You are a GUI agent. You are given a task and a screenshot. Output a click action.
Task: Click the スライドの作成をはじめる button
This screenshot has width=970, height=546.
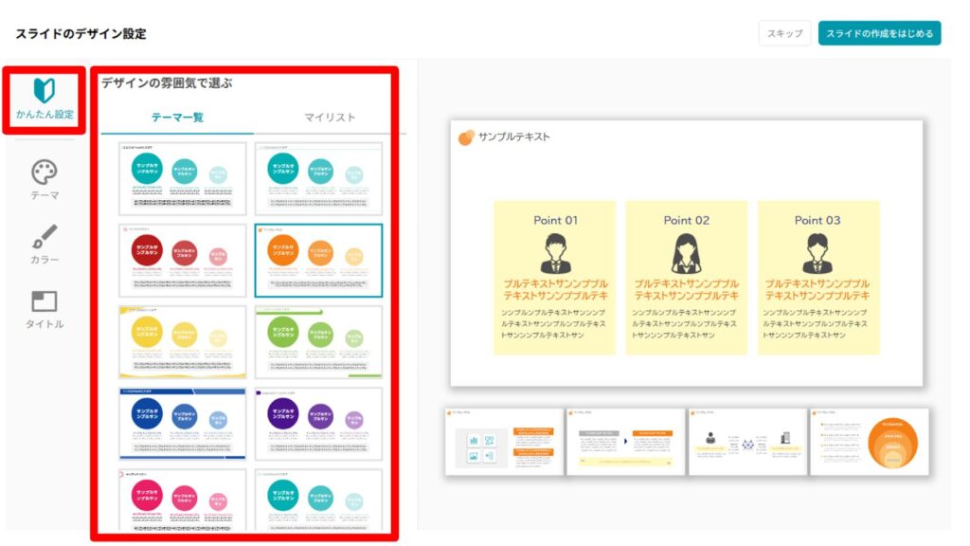click(x=879, y=33)
